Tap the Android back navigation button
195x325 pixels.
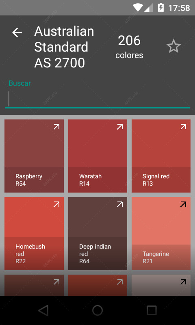click(43, 310)
